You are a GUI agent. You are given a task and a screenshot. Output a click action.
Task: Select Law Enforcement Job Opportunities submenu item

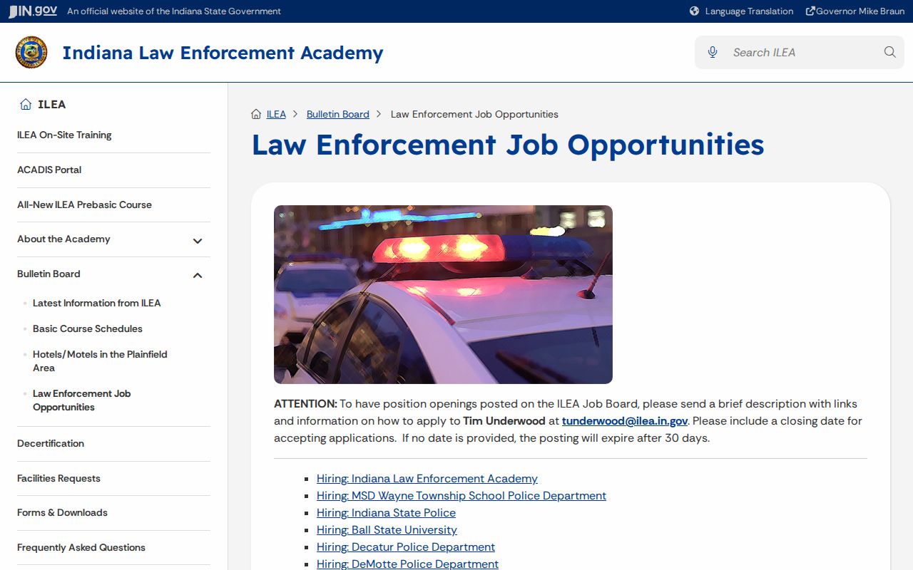coord(81,400)
